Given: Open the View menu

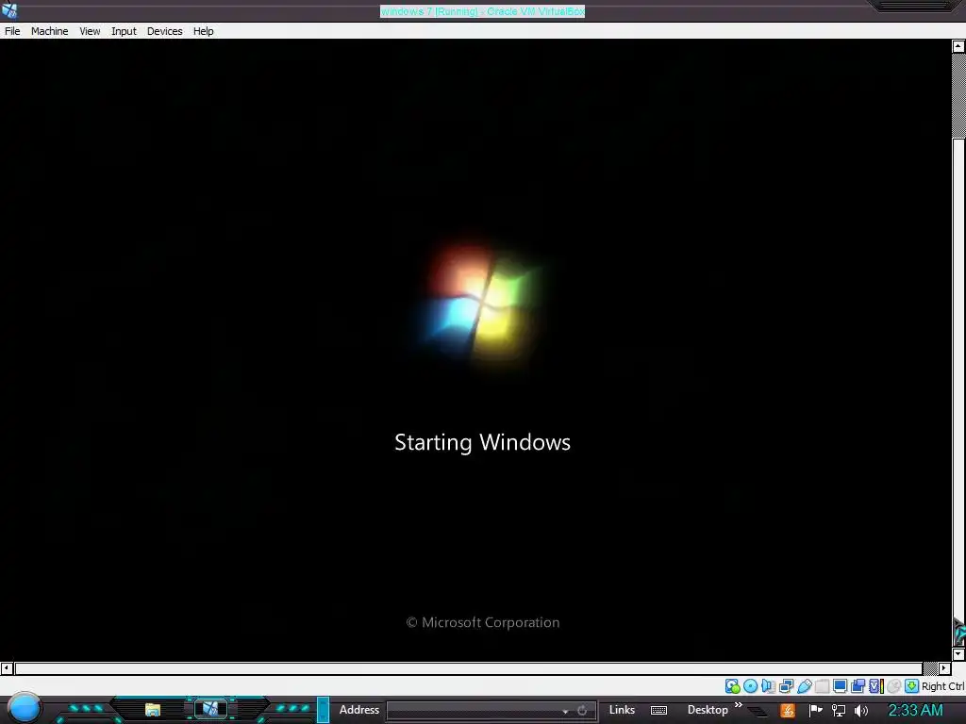Looking at the screenshot, I should click(x=90, y=31).
